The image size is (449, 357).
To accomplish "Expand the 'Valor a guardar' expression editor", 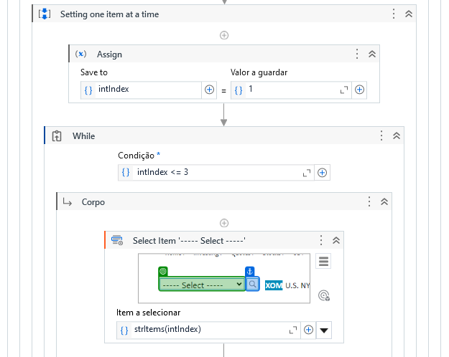I will point(344,90).
